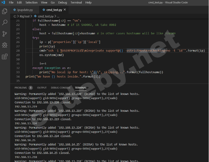This screenshot has width=209, height=162.
Task: Expand the cmd_test.py breadcrumb item
Action: pos(46,16)
